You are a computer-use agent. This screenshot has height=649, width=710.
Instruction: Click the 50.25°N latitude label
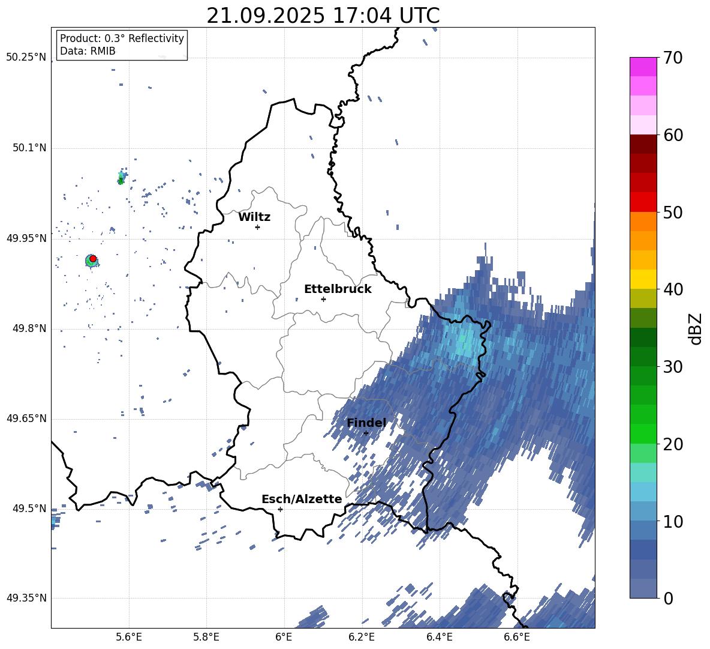[x=26, y=58]
